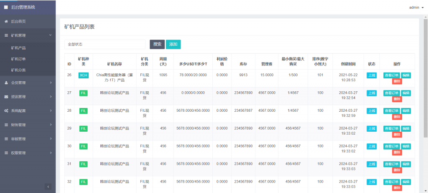Select 矿机管理 menu label
This screenshot has height=193, width=428.
(18, 35)
